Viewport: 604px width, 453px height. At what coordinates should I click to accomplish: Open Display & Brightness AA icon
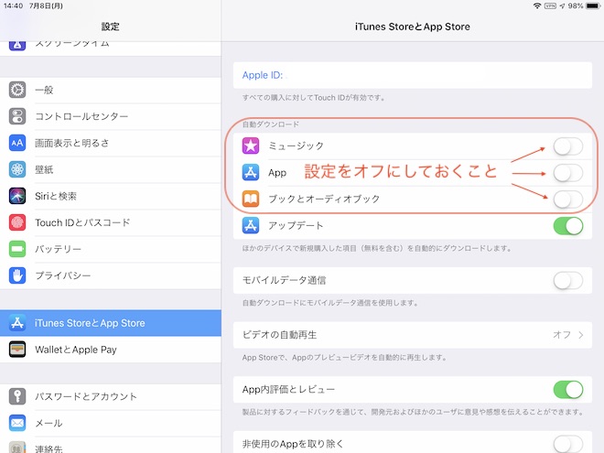tap(17, 143)
